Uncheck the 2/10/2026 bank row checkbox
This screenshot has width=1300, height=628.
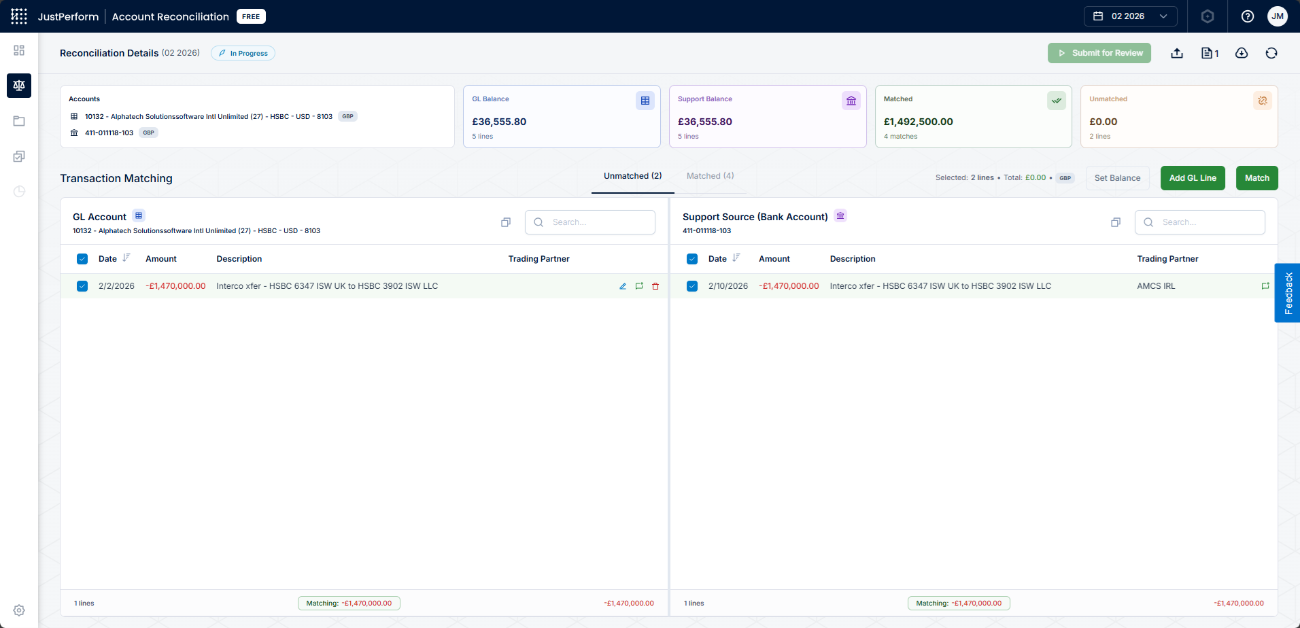click(x=692, y=286)
